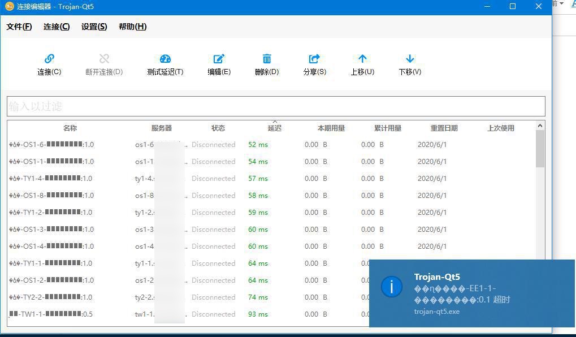The image size is (576, 337).
Task: Open the 文件(F) menu
Action: [19, 27]
